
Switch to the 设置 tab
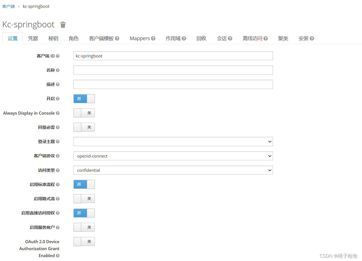pyautogui.click(x=13, y=38)
